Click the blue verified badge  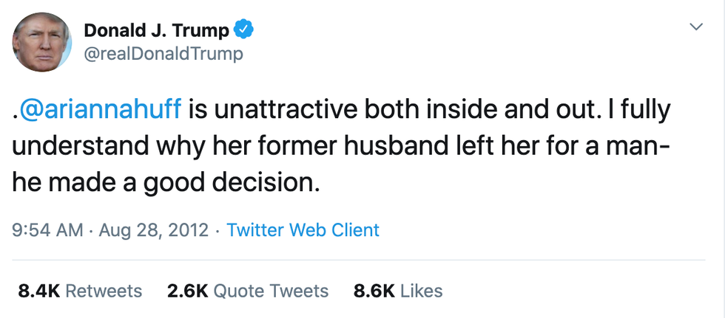point(244,30)
